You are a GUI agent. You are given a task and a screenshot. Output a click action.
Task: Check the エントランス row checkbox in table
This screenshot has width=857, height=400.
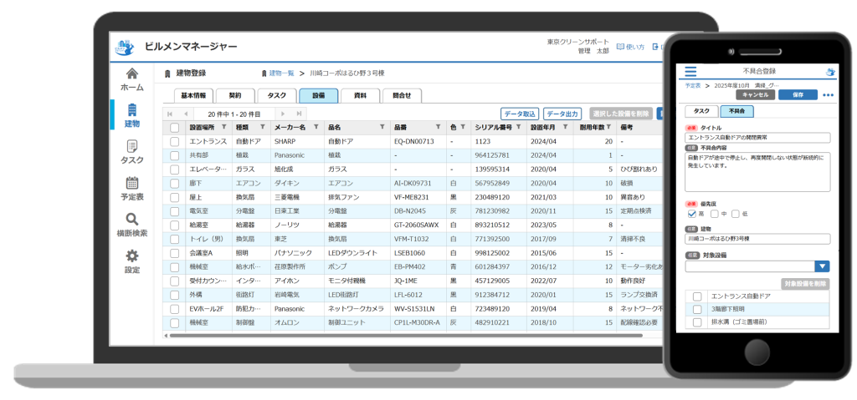pos(174,142)
